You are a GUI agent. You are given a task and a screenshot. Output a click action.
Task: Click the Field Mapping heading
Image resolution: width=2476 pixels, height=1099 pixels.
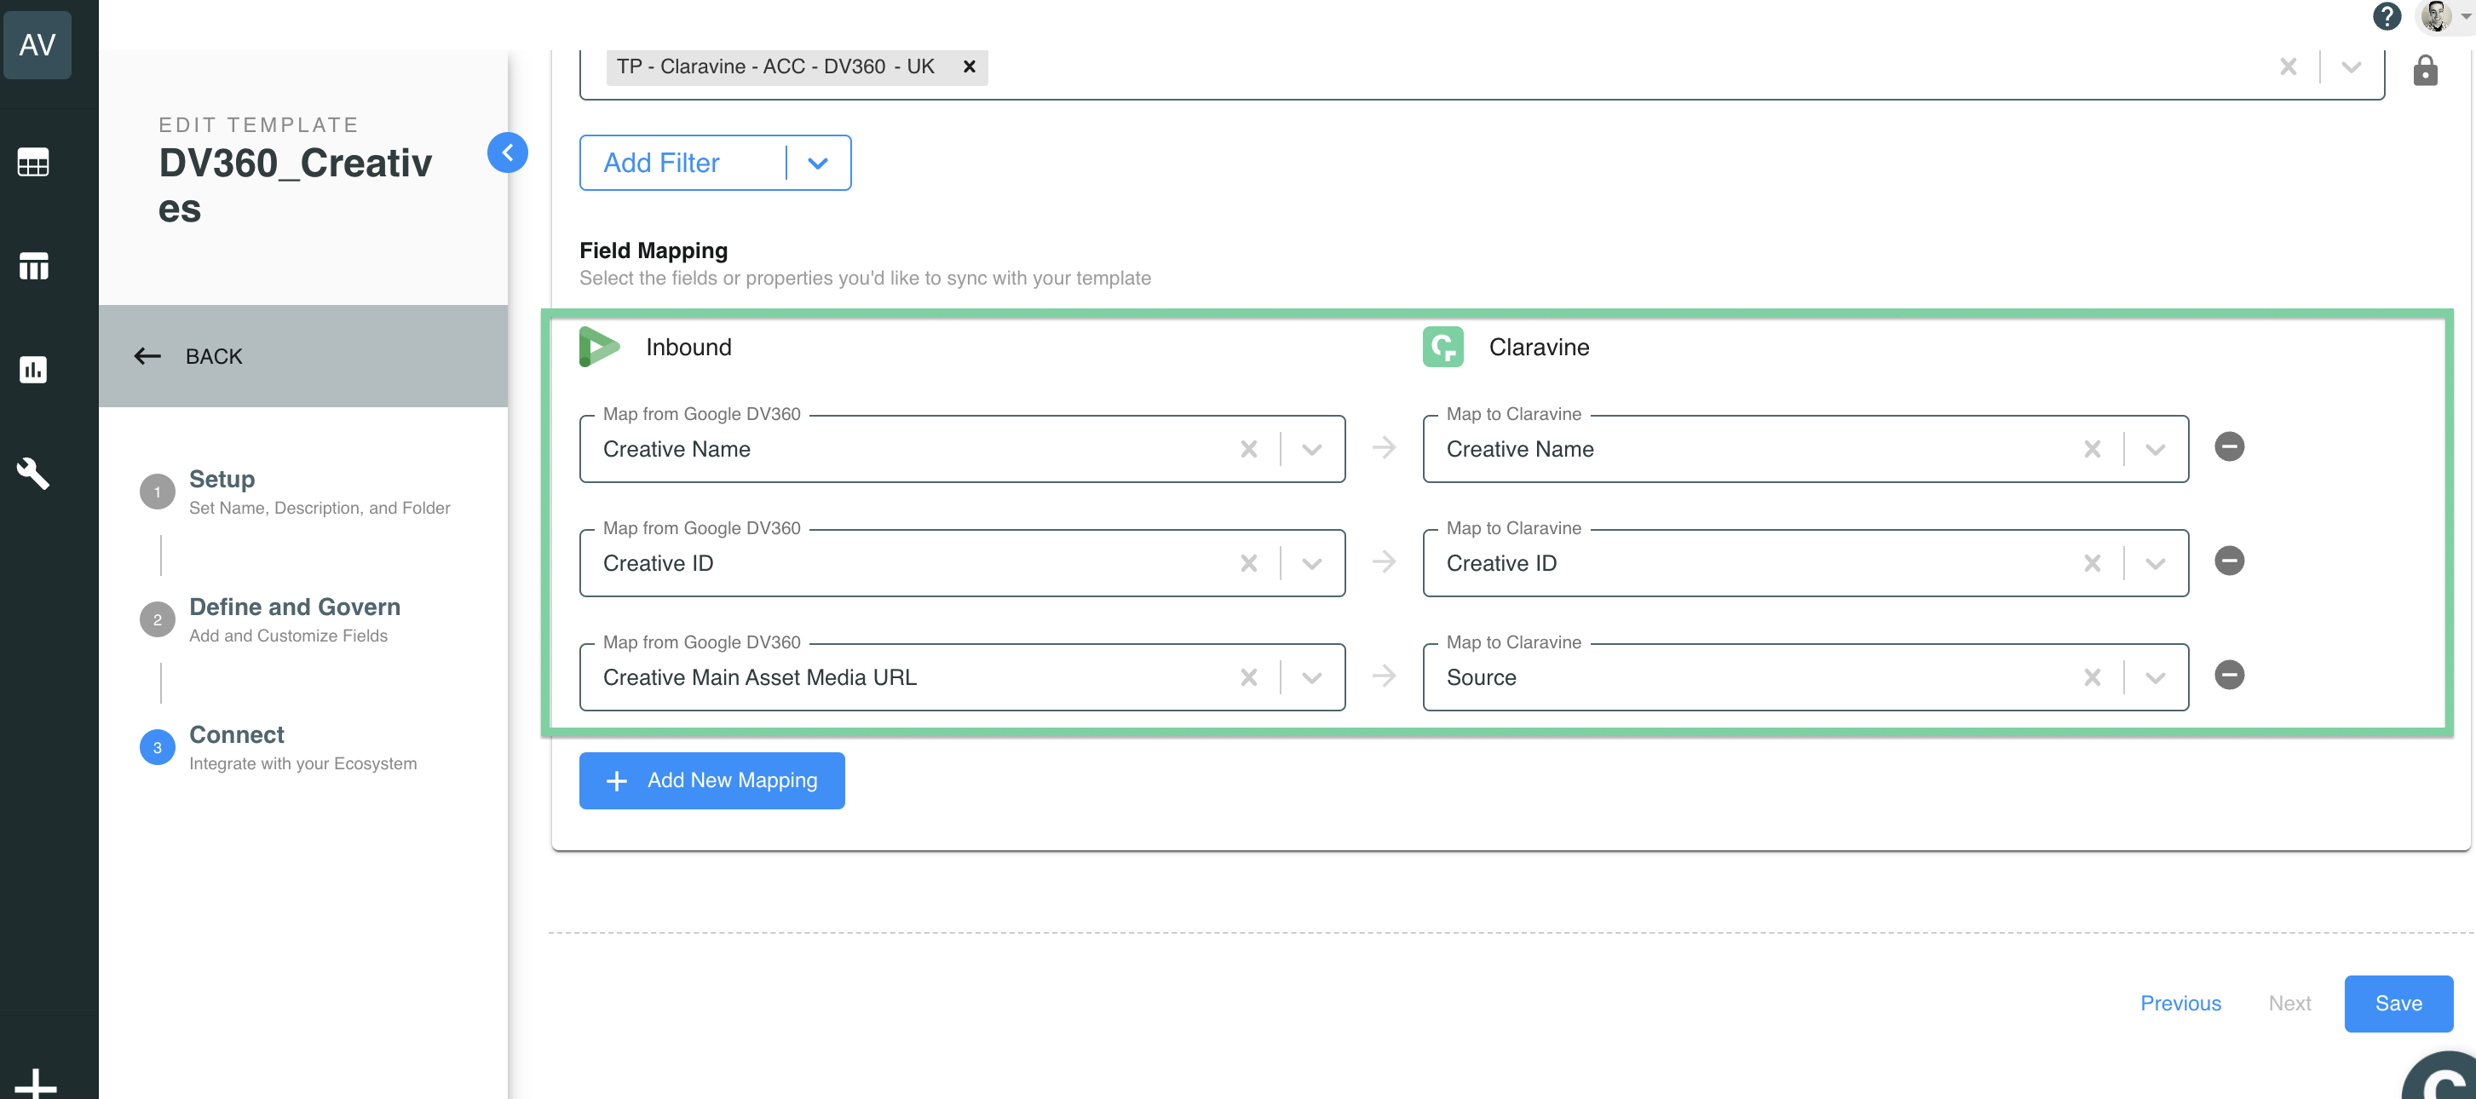(654, 250)
